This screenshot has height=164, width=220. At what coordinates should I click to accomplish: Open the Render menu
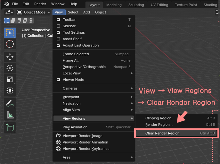[x=40, y=4]
